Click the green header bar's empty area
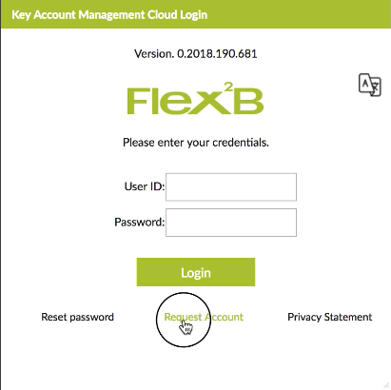391x390 pixels. [x=298, y=14]
